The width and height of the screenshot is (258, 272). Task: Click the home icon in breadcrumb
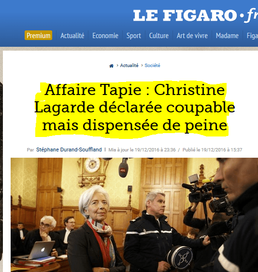tap(112, 66)
